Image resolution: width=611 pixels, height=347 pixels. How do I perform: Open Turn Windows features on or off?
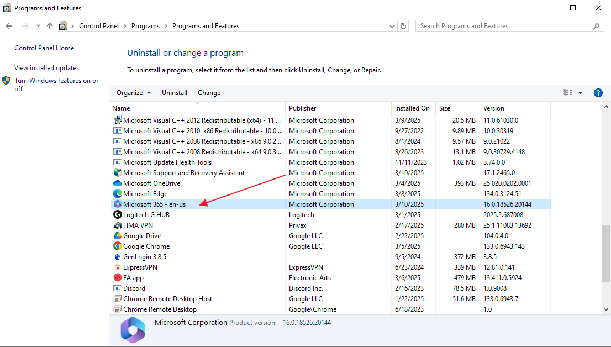click(56, 85)
